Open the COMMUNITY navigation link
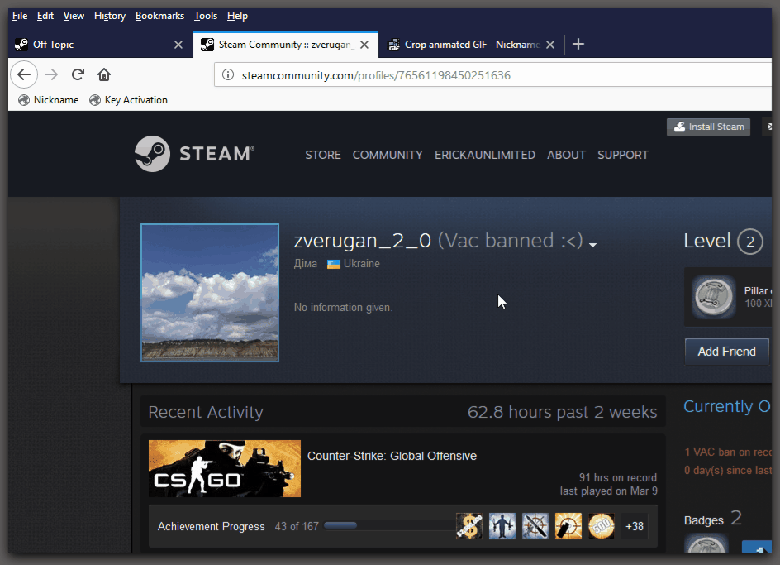Viewport: 780px width, 565px height. [x=388, y=155]
